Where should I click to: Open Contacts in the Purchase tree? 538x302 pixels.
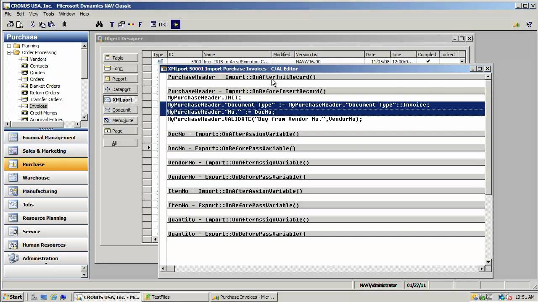coord(39,66)
